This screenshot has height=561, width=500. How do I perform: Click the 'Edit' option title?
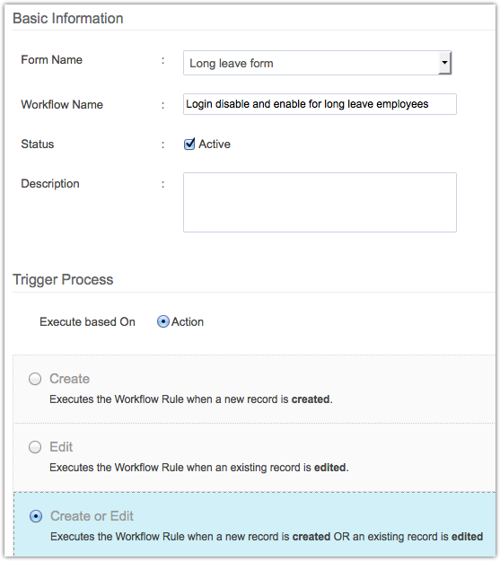point(61,447)
